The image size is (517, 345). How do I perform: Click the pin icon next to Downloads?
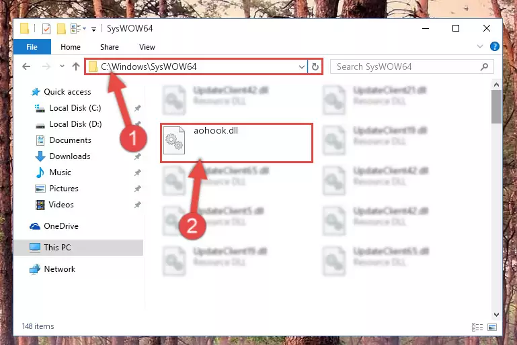(138, 156)
